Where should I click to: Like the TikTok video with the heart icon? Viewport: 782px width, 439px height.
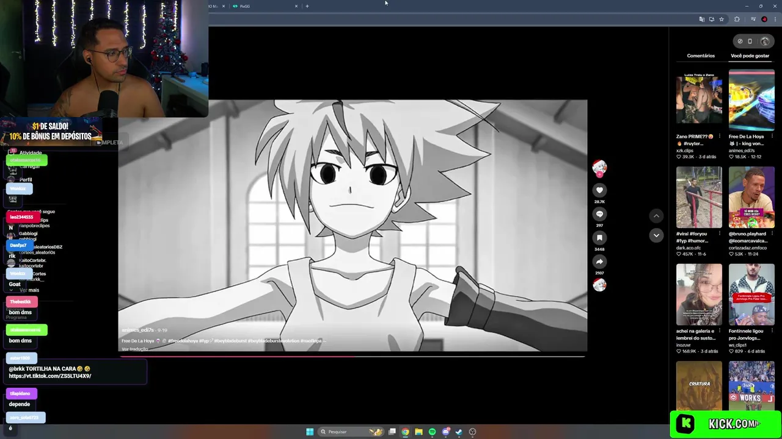[x=599, y=190]
